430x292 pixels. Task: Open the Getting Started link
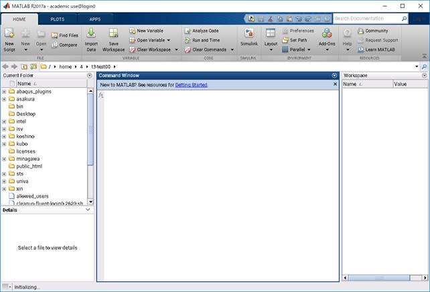(191, 85)
